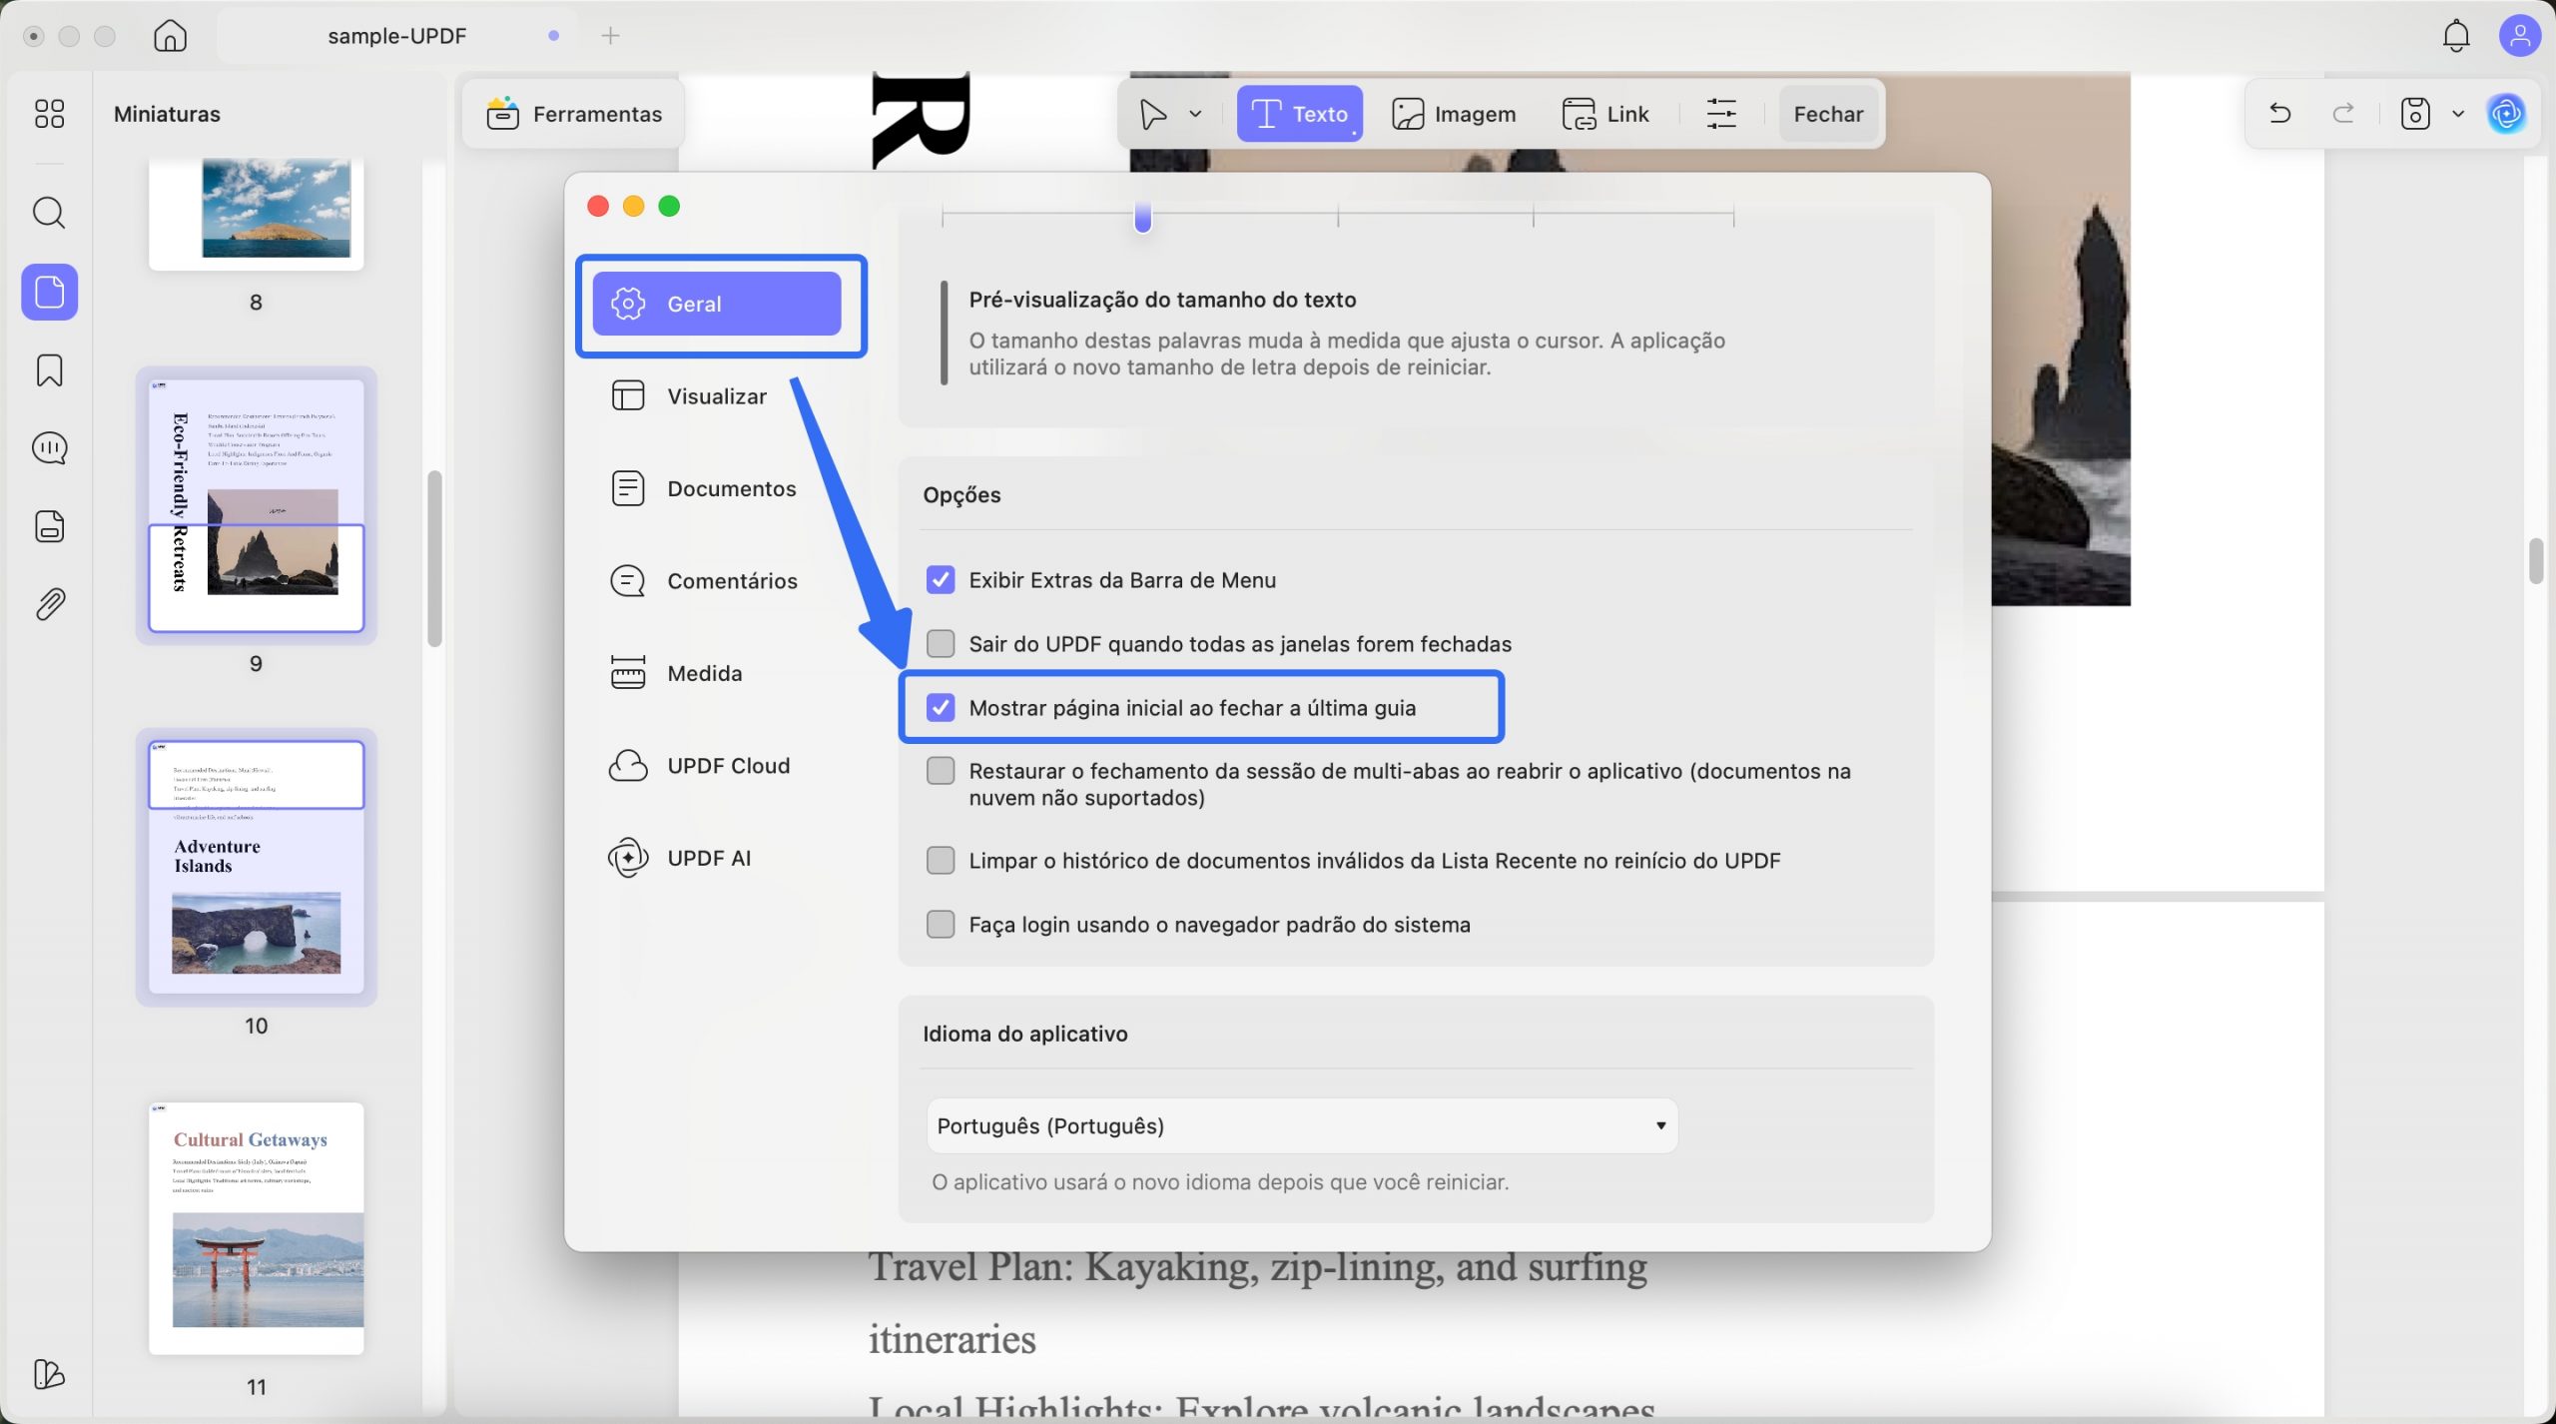Open the Ferramentas tools button
The image size is (2556, 1424).
[x=574, y=114]
